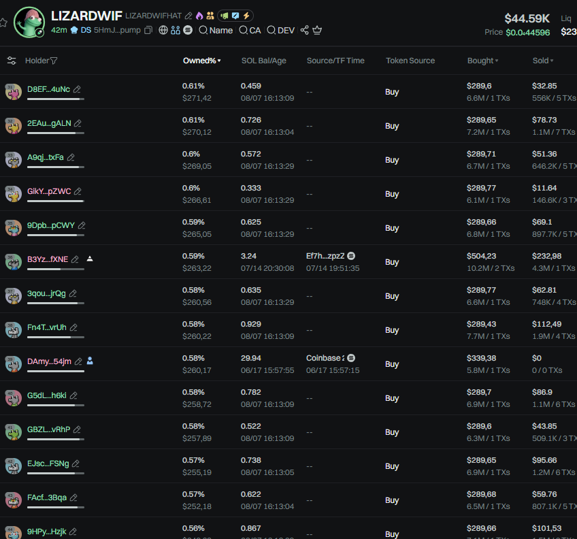Click the triangle badge beside B3Yz...fXNE
Viewport: 577px width, 539px height.
pyautogui.click(x=89, y=259)
